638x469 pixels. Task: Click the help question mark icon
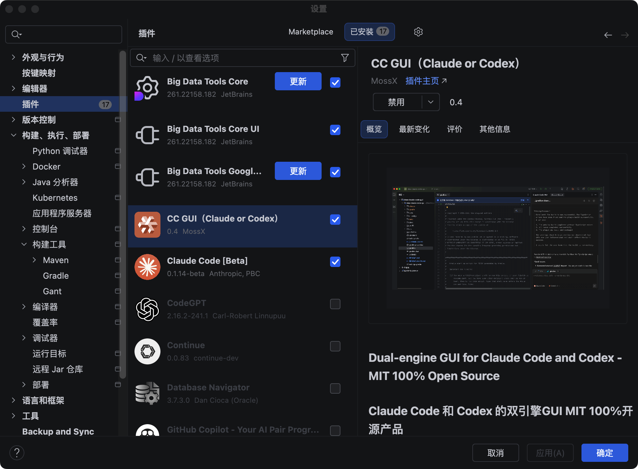tap(17, 453)
